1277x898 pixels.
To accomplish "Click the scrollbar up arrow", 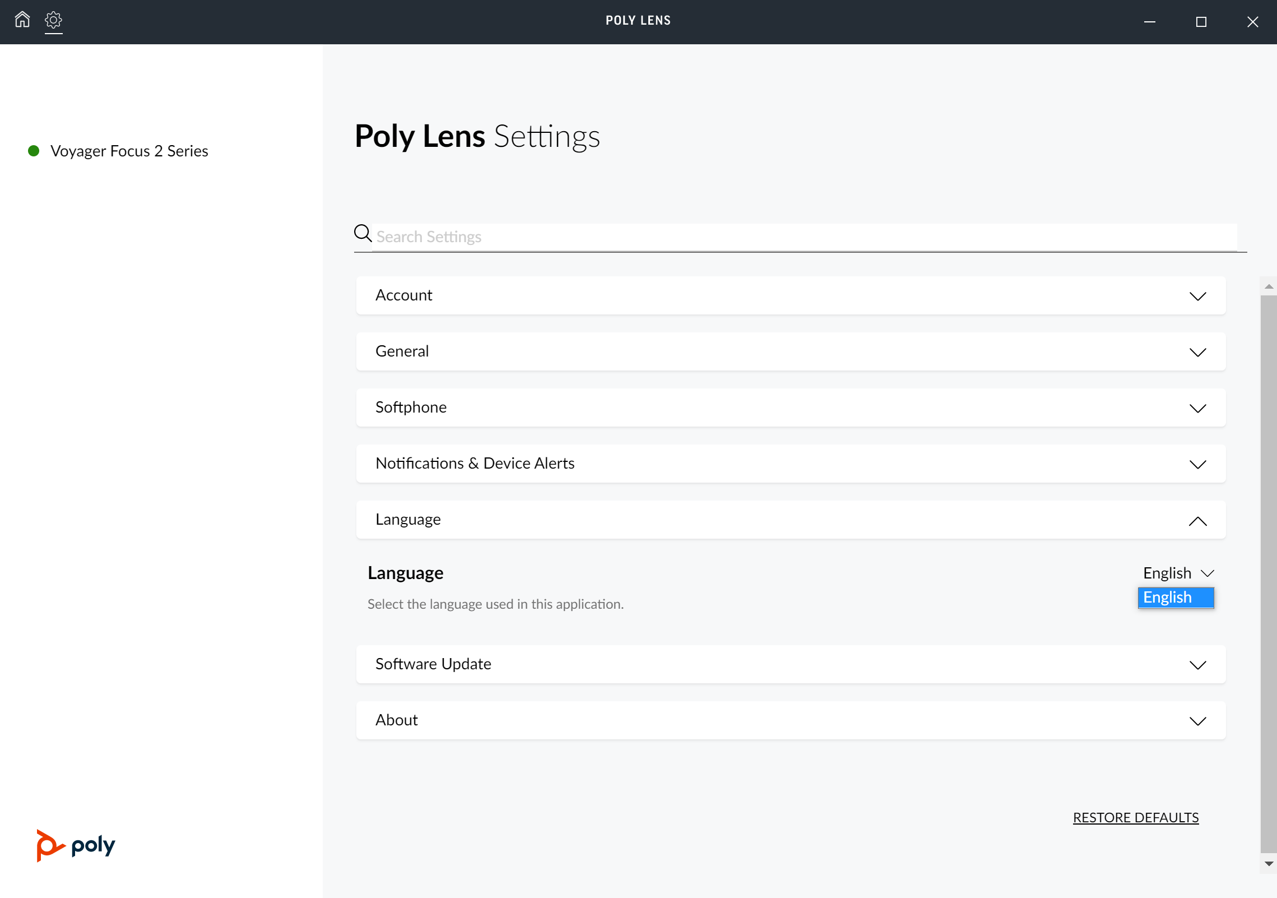I will coord(1269,286).
